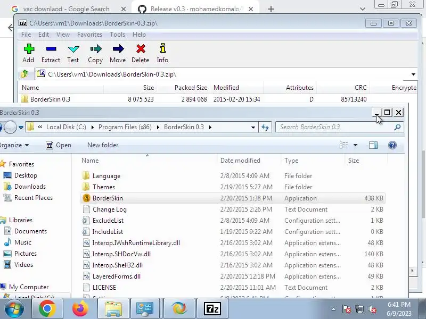Select Pictures library in sidebar
426x319 pixels.
point(20,254)
